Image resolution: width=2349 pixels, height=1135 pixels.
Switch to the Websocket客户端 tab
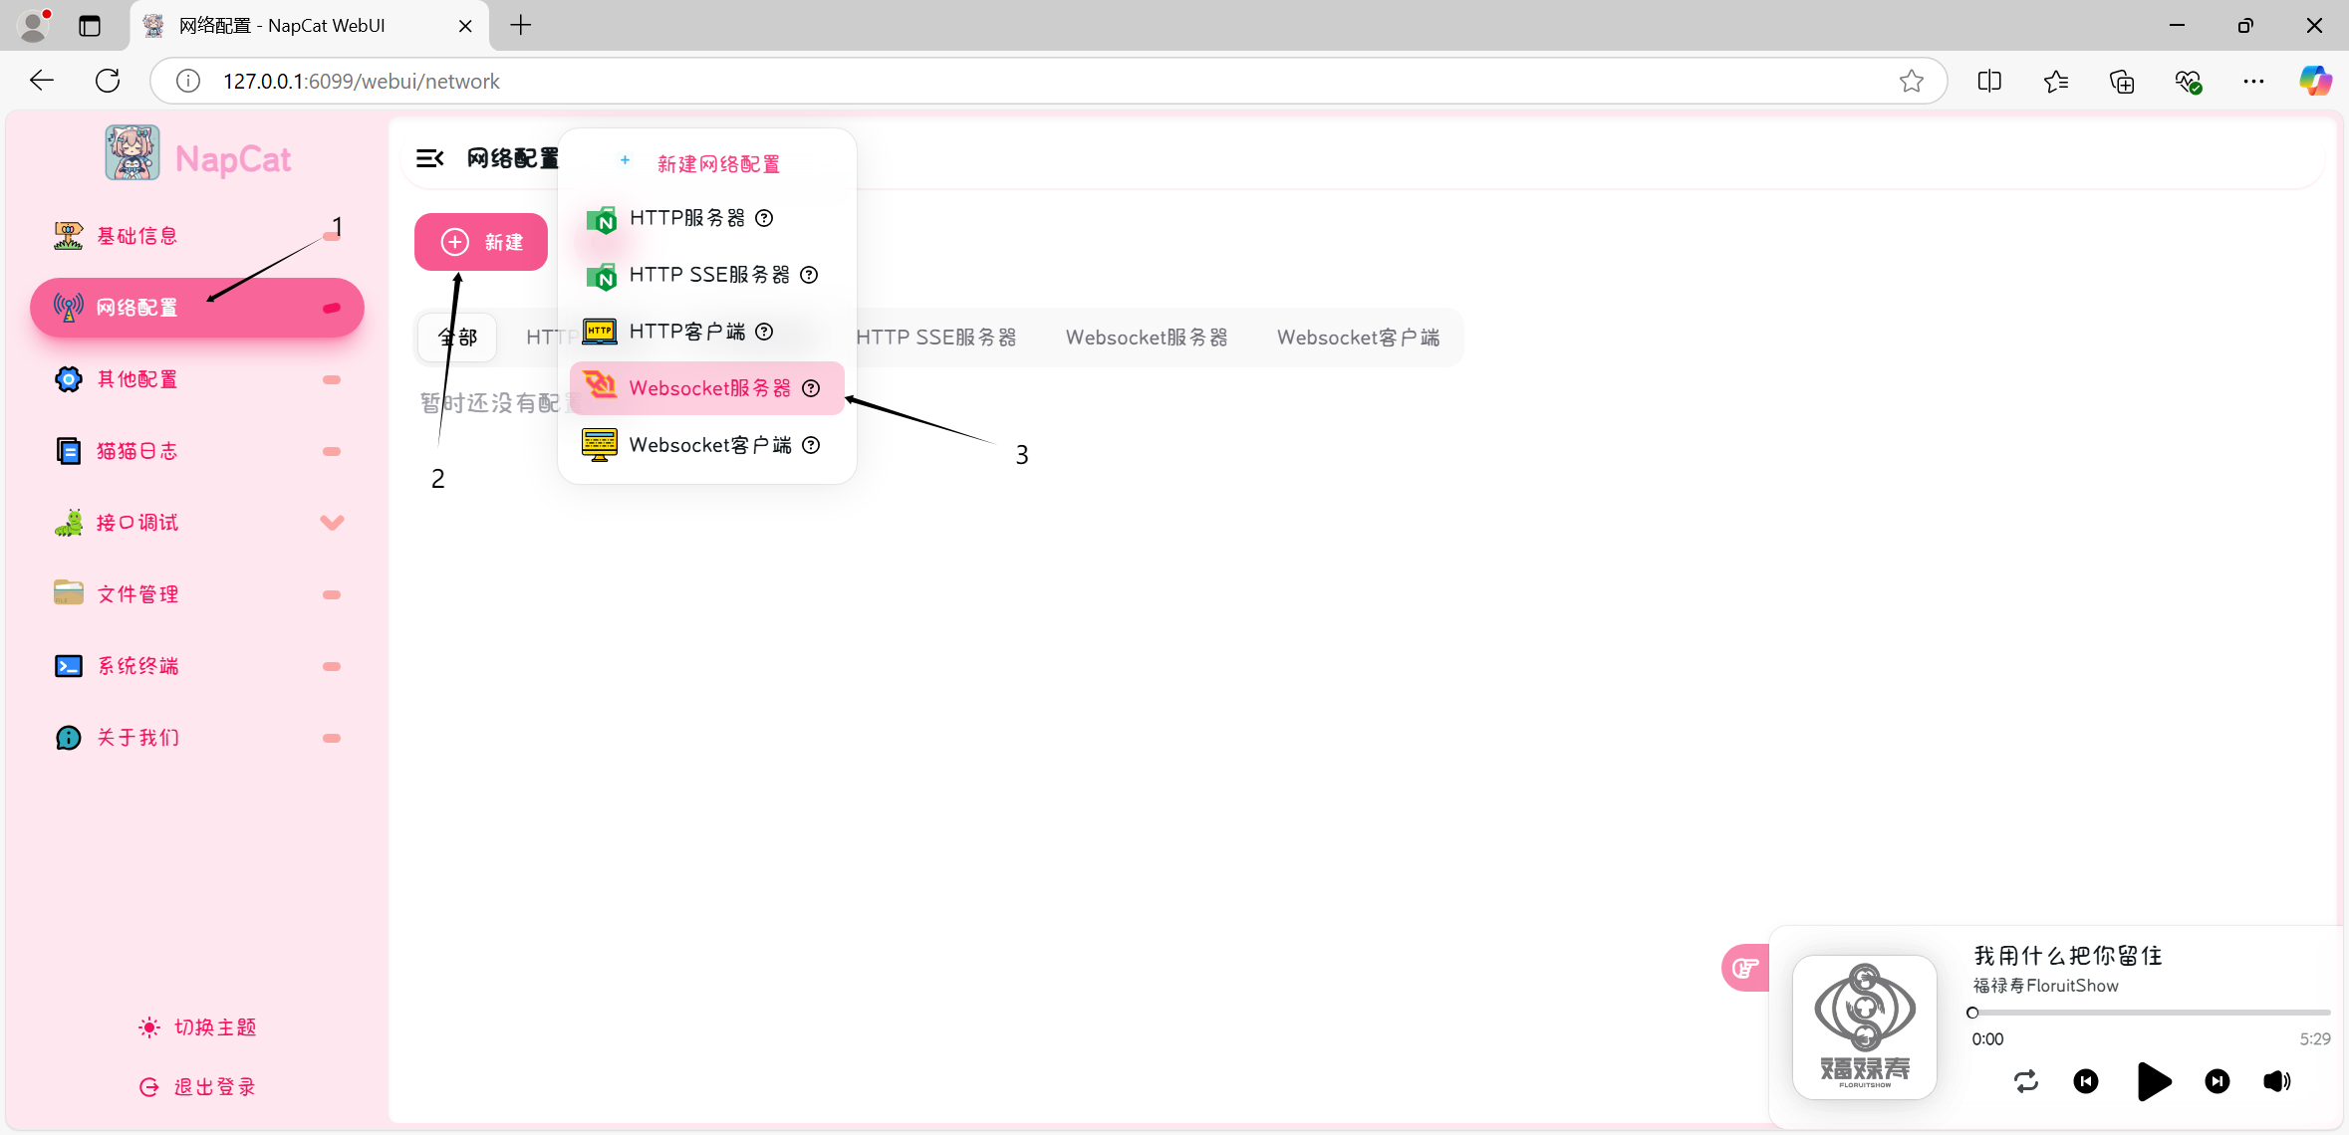[1358, 338]
